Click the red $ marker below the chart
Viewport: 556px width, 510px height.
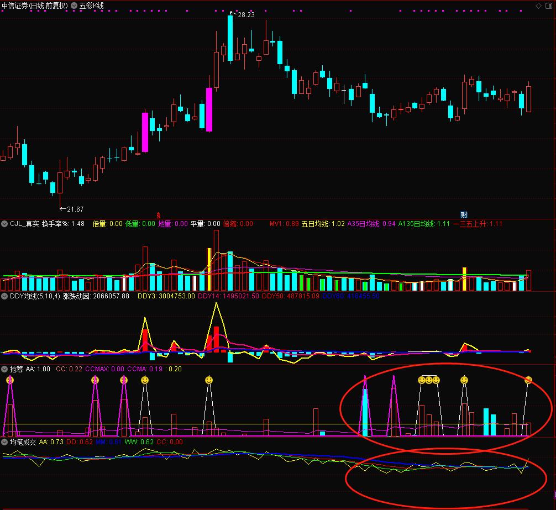(x=159, y=215)
